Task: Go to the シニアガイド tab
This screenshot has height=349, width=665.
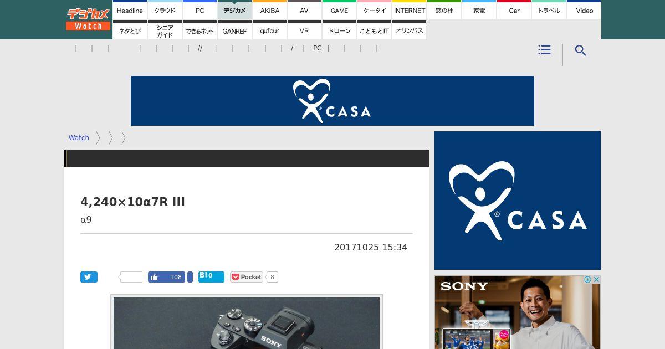Action: [165, 30]
